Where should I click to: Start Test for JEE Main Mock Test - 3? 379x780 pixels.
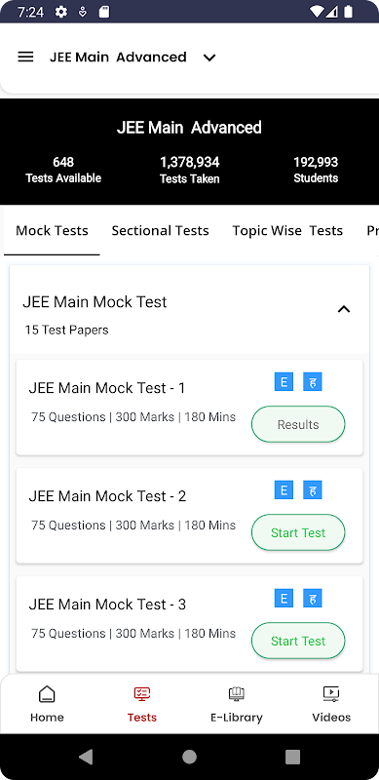298,641
